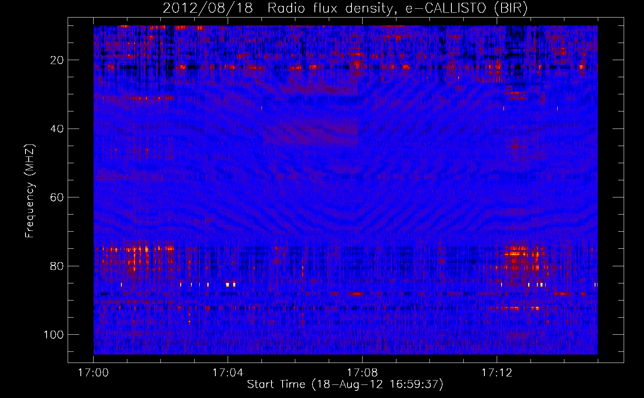
Task: Click the 'Frequency (MHZ)' axis label
Action: click(x=30, y=191)
